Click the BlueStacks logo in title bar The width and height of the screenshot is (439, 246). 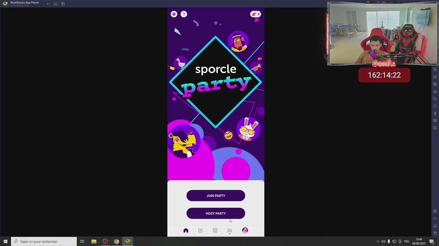click(5, 4)
